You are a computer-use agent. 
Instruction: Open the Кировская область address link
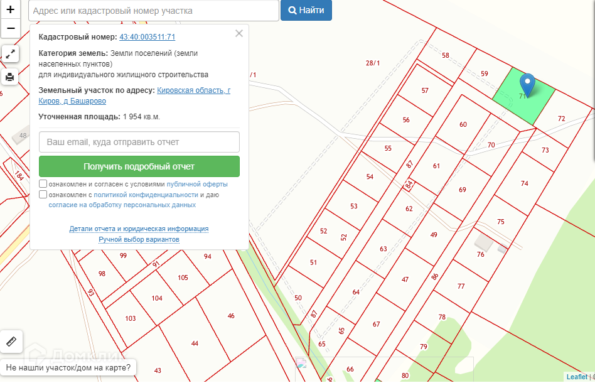coord(193,90)
